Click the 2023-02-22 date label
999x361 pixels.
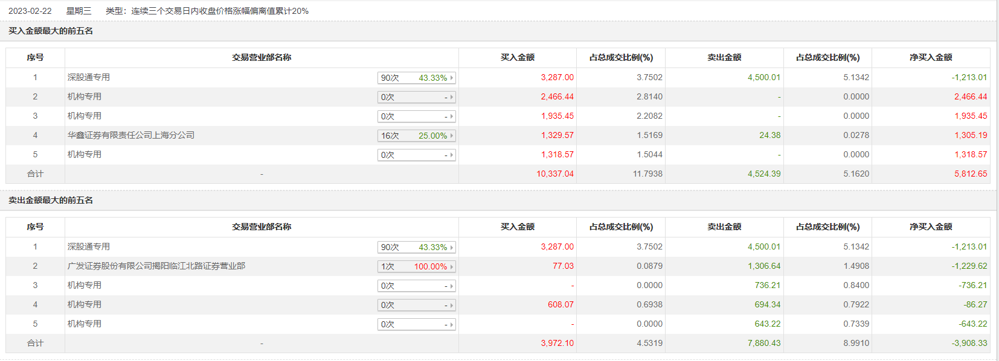(30, 11)
